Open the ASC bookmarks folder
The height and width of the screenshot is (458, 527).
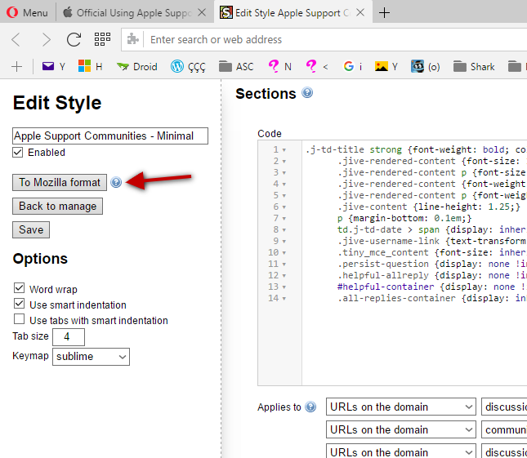coord(236,66)
